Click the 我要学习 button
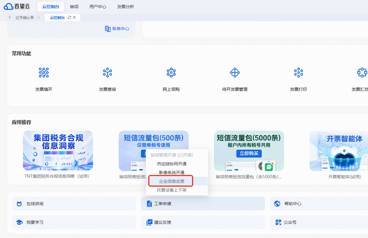This screenshot has width=368, height=238. click(x=74, y=222)
